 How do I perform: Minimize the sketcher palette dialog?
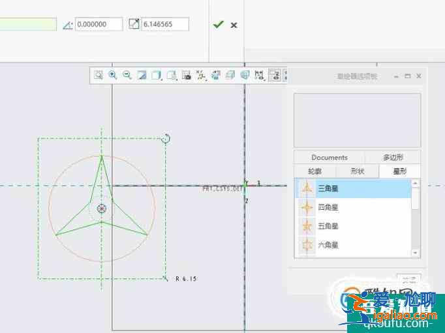[397, 76]
